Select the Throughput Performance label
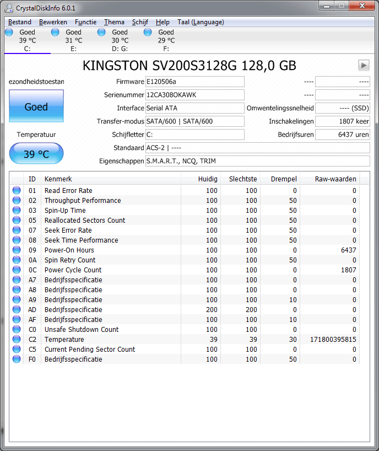 point(83,201)
